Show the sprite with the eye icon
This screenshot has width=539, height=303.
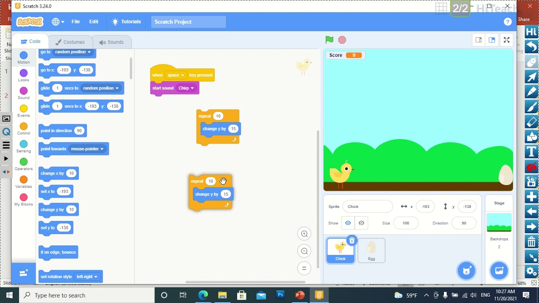(348, 223)
